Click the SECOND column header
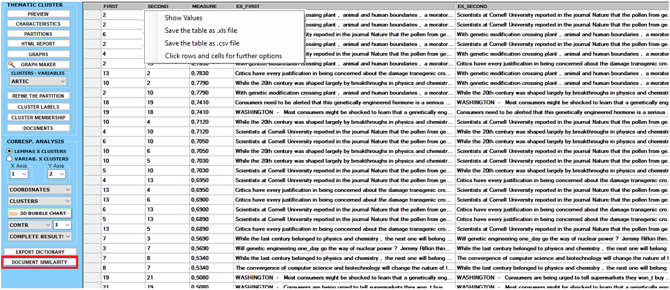The height and width of the screenshot is (290, 670). 167,6
